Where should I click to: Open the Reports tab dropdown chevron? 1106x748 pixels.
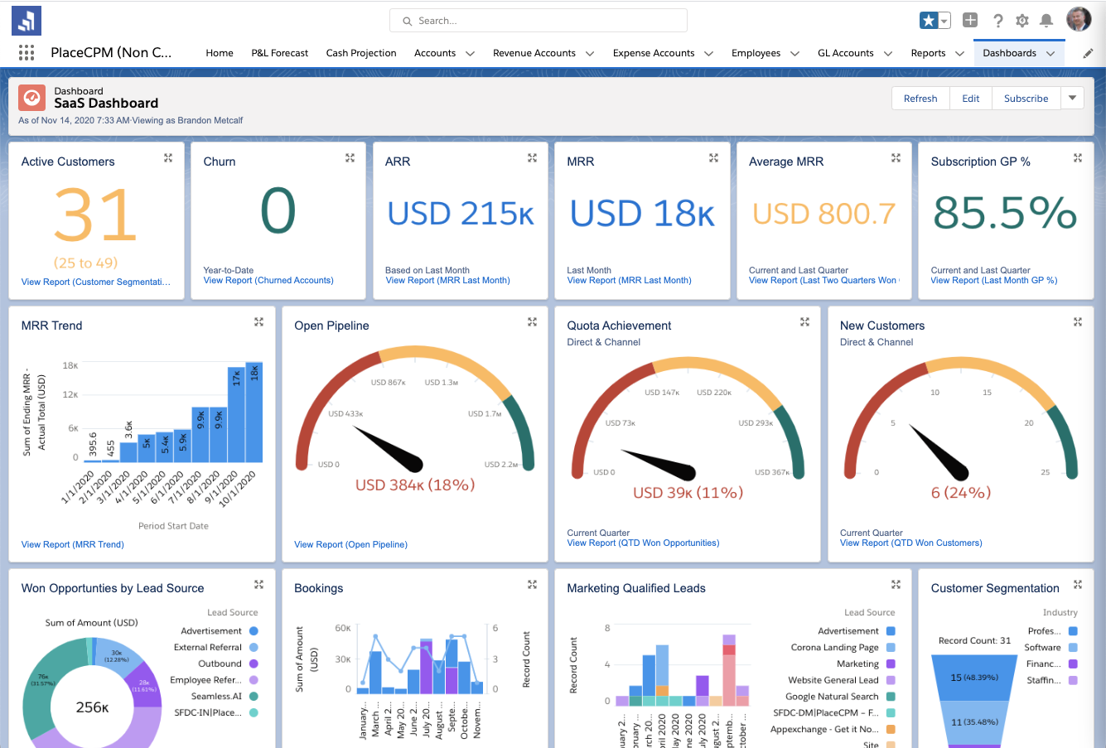tap(959, 54)
